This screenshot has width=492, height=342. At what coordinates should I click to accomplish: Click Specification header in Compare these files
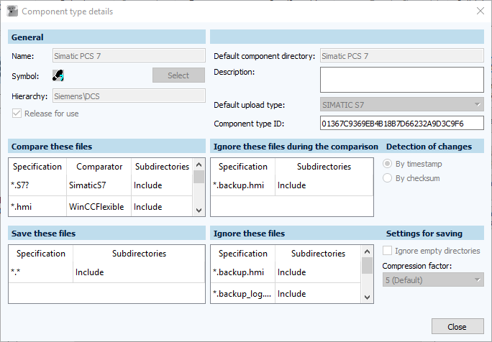point(37,167)
